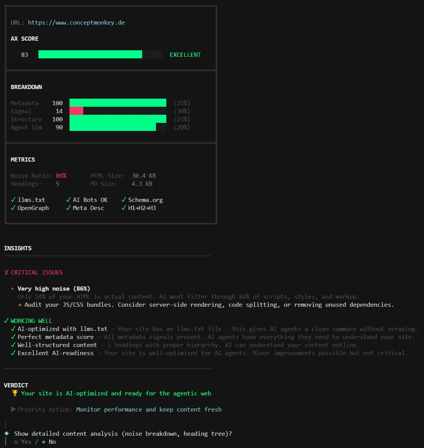
Task: Click the Noise Ratio 86% value
Action: [x=61, y=175]
